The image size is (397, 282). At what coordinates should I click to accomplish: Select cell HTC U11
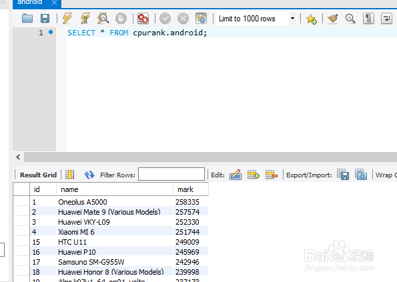115,242
